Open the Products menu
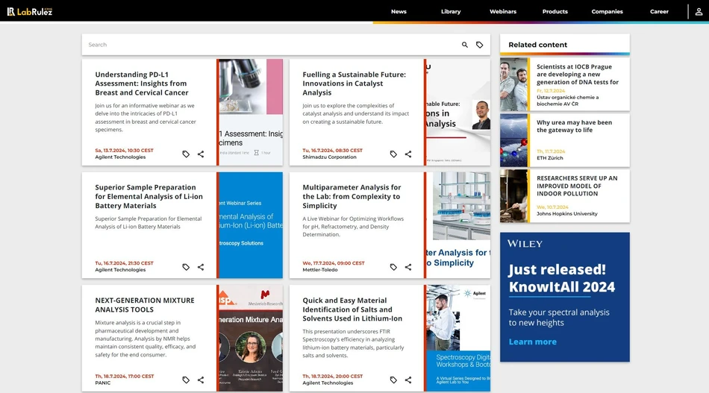The width and height of the screenshot is (709, 393). pos(555,12)
